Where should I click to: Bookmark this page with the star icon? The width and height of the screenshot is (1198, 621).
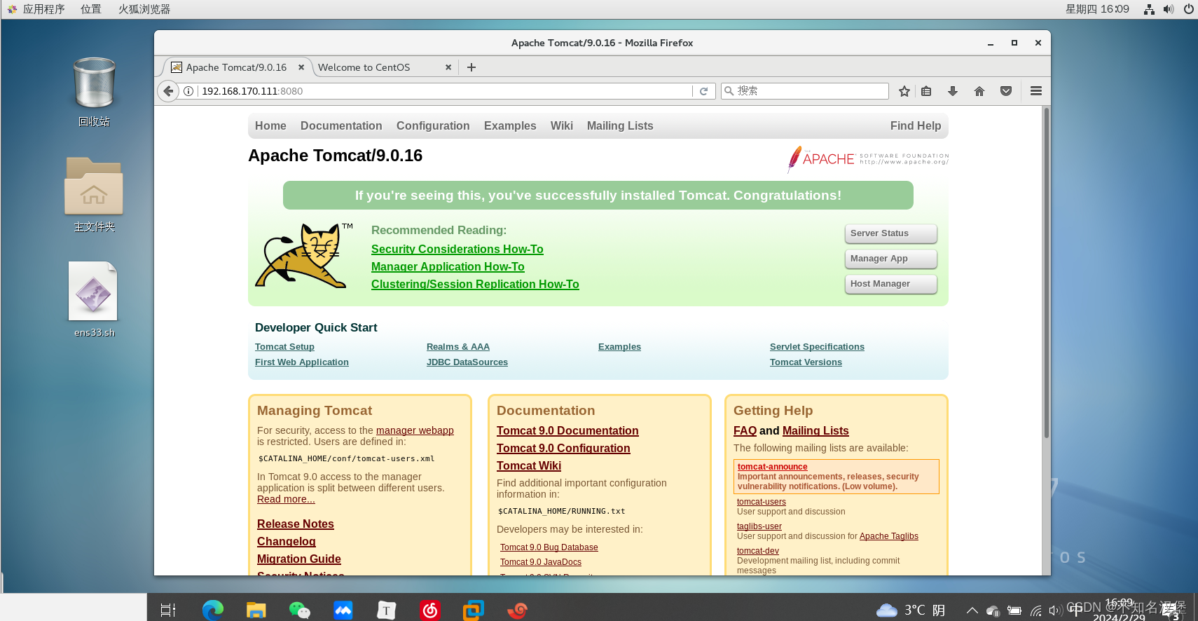point(904,91)
